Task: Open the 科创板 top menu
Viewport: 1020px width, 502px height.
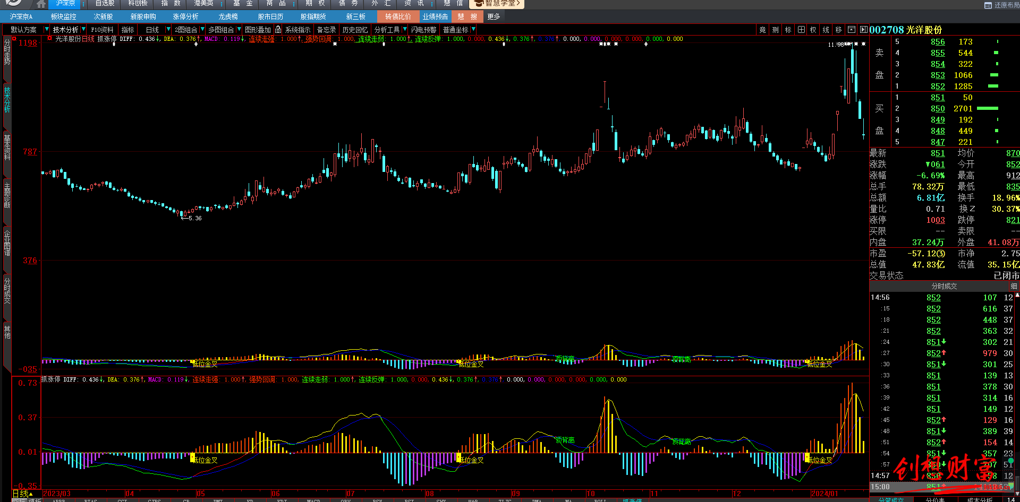Action: pyautogui.click(x=138, y=3)
